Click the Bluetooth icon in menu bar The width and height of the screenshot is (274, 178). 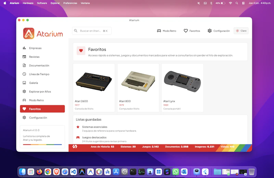tap(211, 3)
